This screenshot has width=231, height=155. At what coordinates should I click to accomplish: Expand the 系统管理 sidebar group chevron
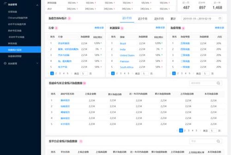(x=37, y=63)
